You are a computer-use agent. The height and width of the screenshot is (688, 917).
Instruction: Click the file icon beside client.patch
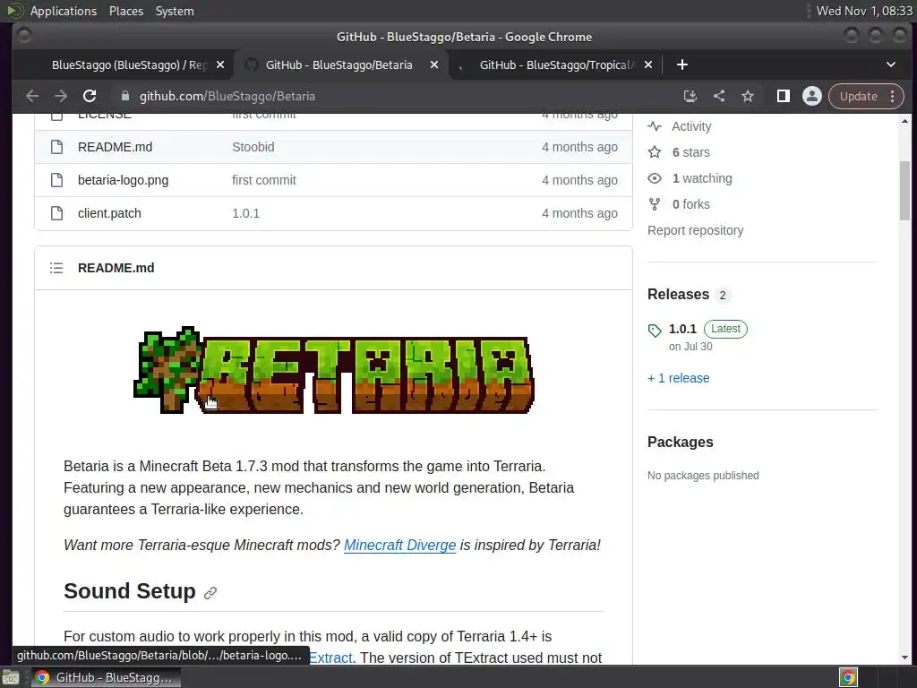pos(56,213)
